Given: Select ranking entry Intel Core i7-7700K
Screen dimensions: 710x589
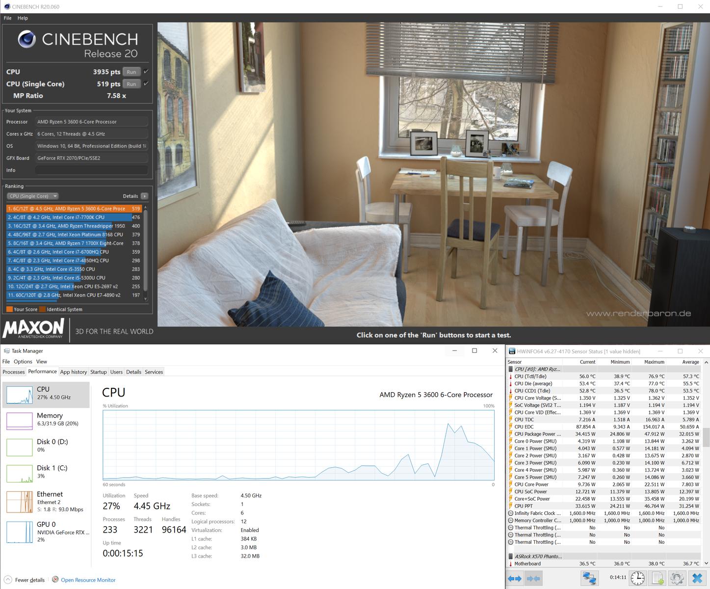Looking at the screenshot, I should (74, 217).
